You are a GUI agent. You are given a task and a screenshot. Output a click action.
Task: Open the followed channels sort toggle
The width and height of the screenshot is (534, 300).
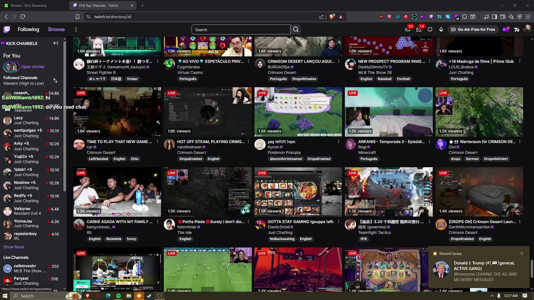click(x=55, y=80)
